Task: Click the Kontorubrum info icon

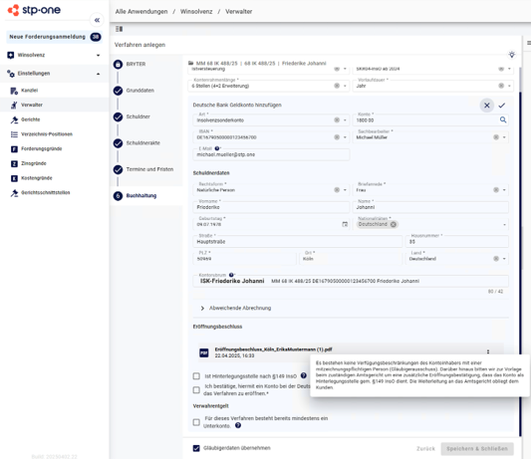Action: 231,275
